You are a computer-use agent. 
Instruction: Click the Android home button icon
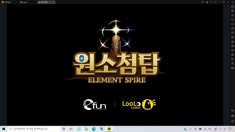tap(232, 116)
